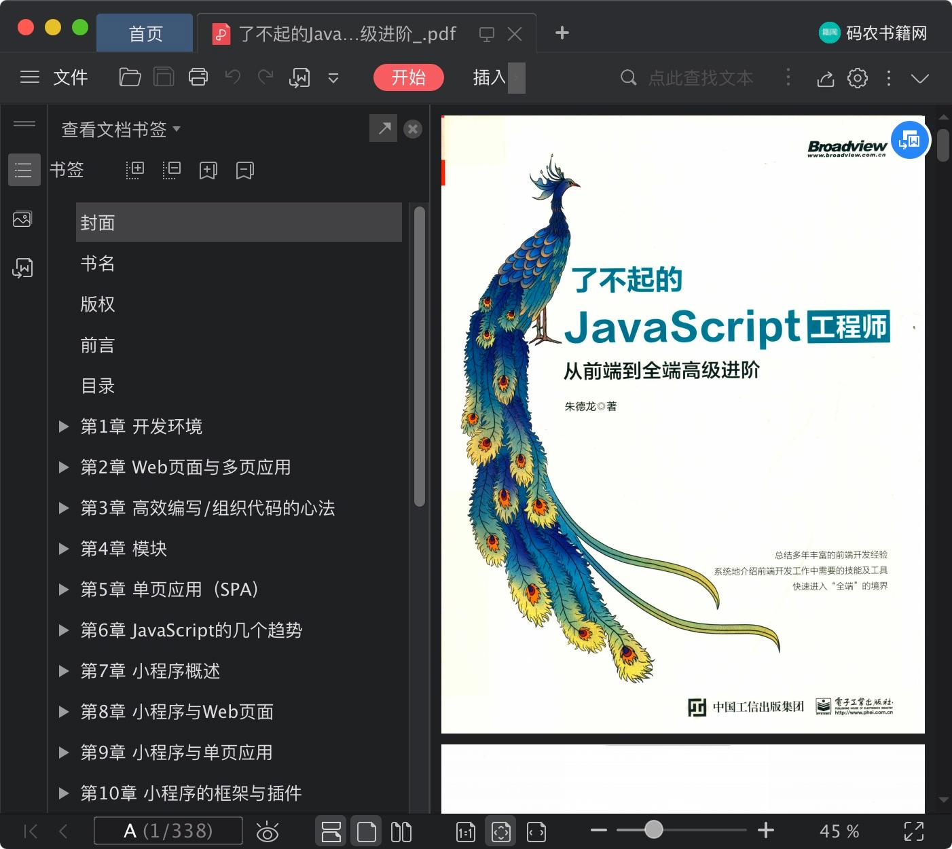This screenshot has height=849, width=952.
Task: Open the hamburger menu next to 文件
Action: (x=30, y=77)
